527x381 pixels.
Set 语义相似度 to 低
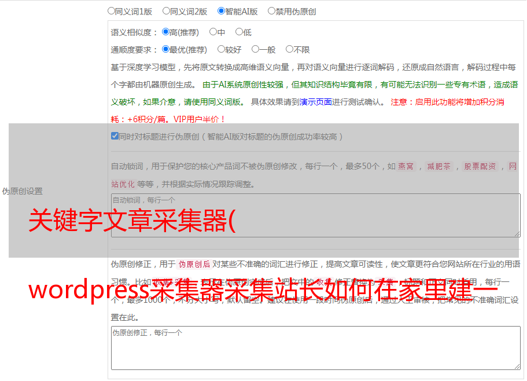tap(239, 32)
